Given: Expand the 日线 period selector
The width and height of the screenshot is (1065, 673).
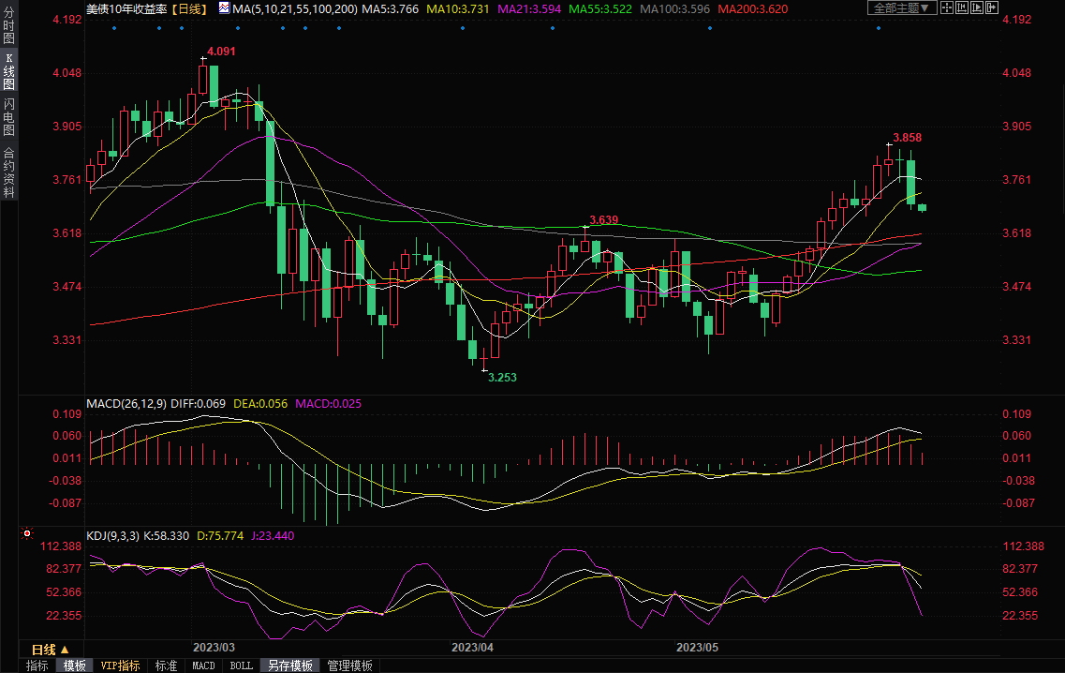Looking at the screenshot, I should pos(51,650).
